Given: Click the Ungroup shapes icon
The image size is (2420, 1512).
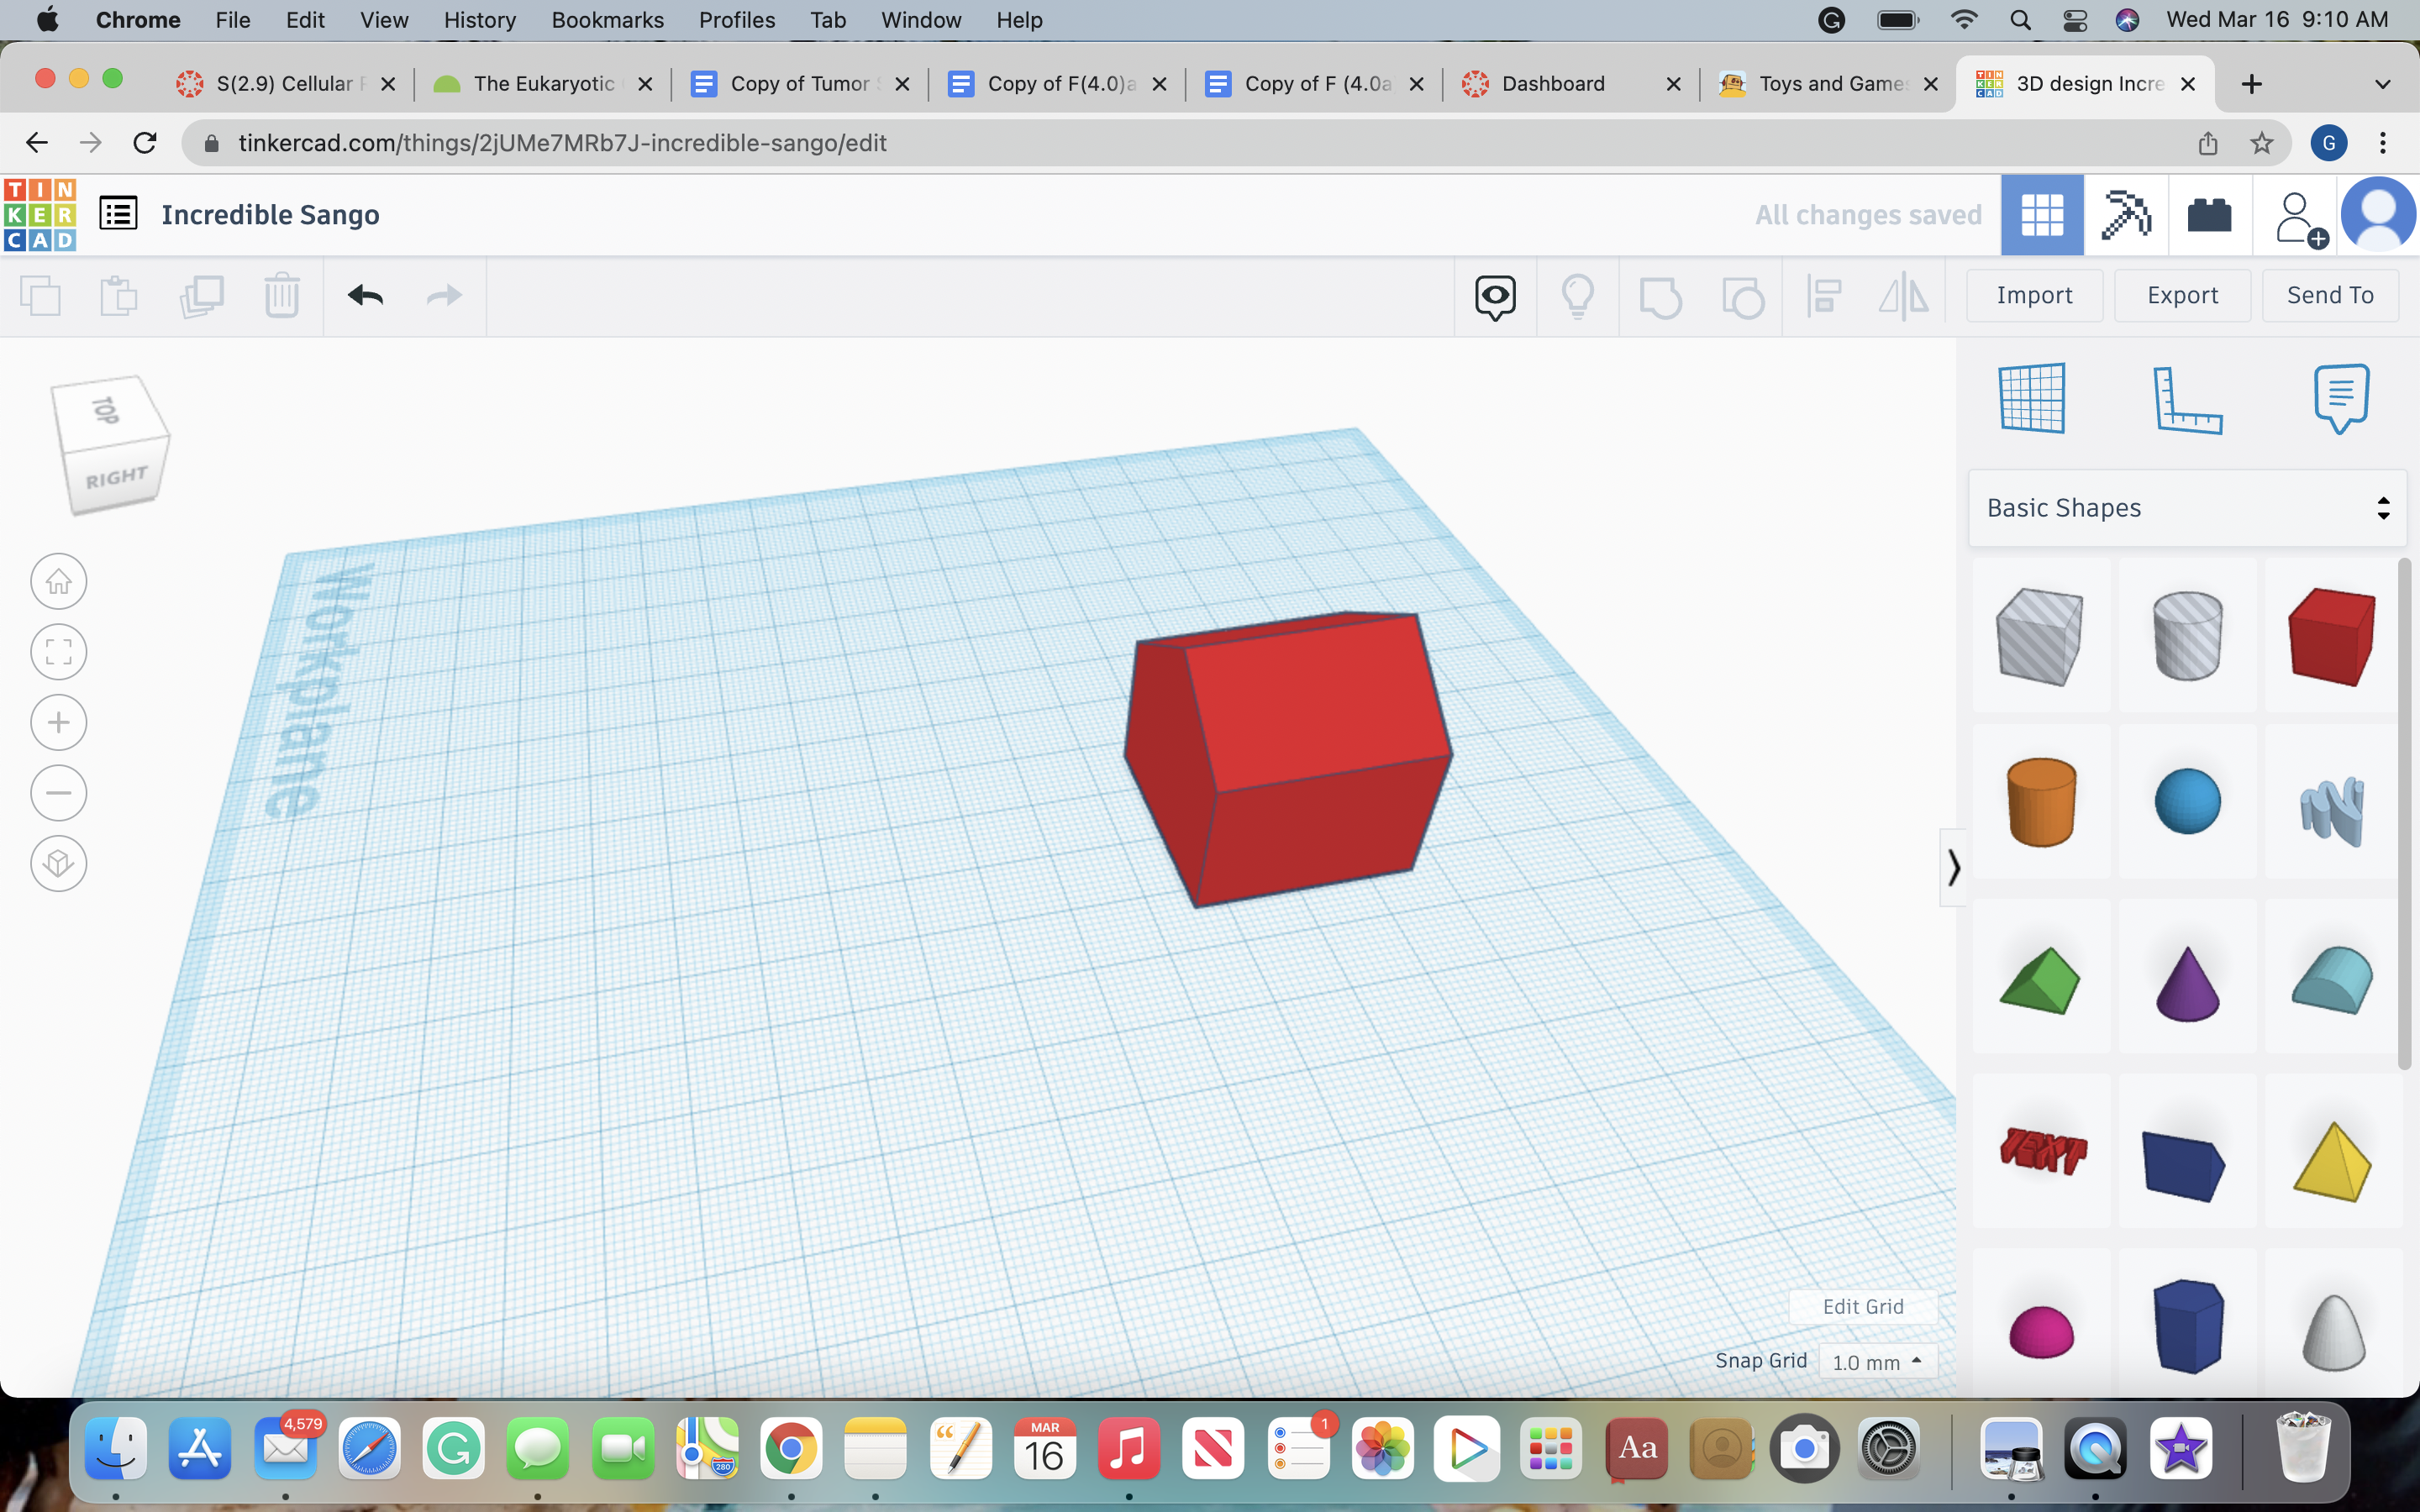Looking at the screenshot, I should pyautogui.click(x=1742, y=297).
